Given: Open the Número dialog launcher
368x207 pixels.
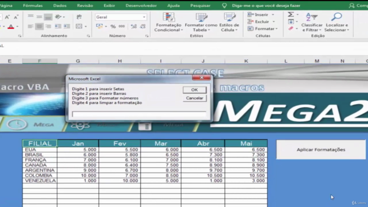Looking at the screenshot, I should point(147,36).
